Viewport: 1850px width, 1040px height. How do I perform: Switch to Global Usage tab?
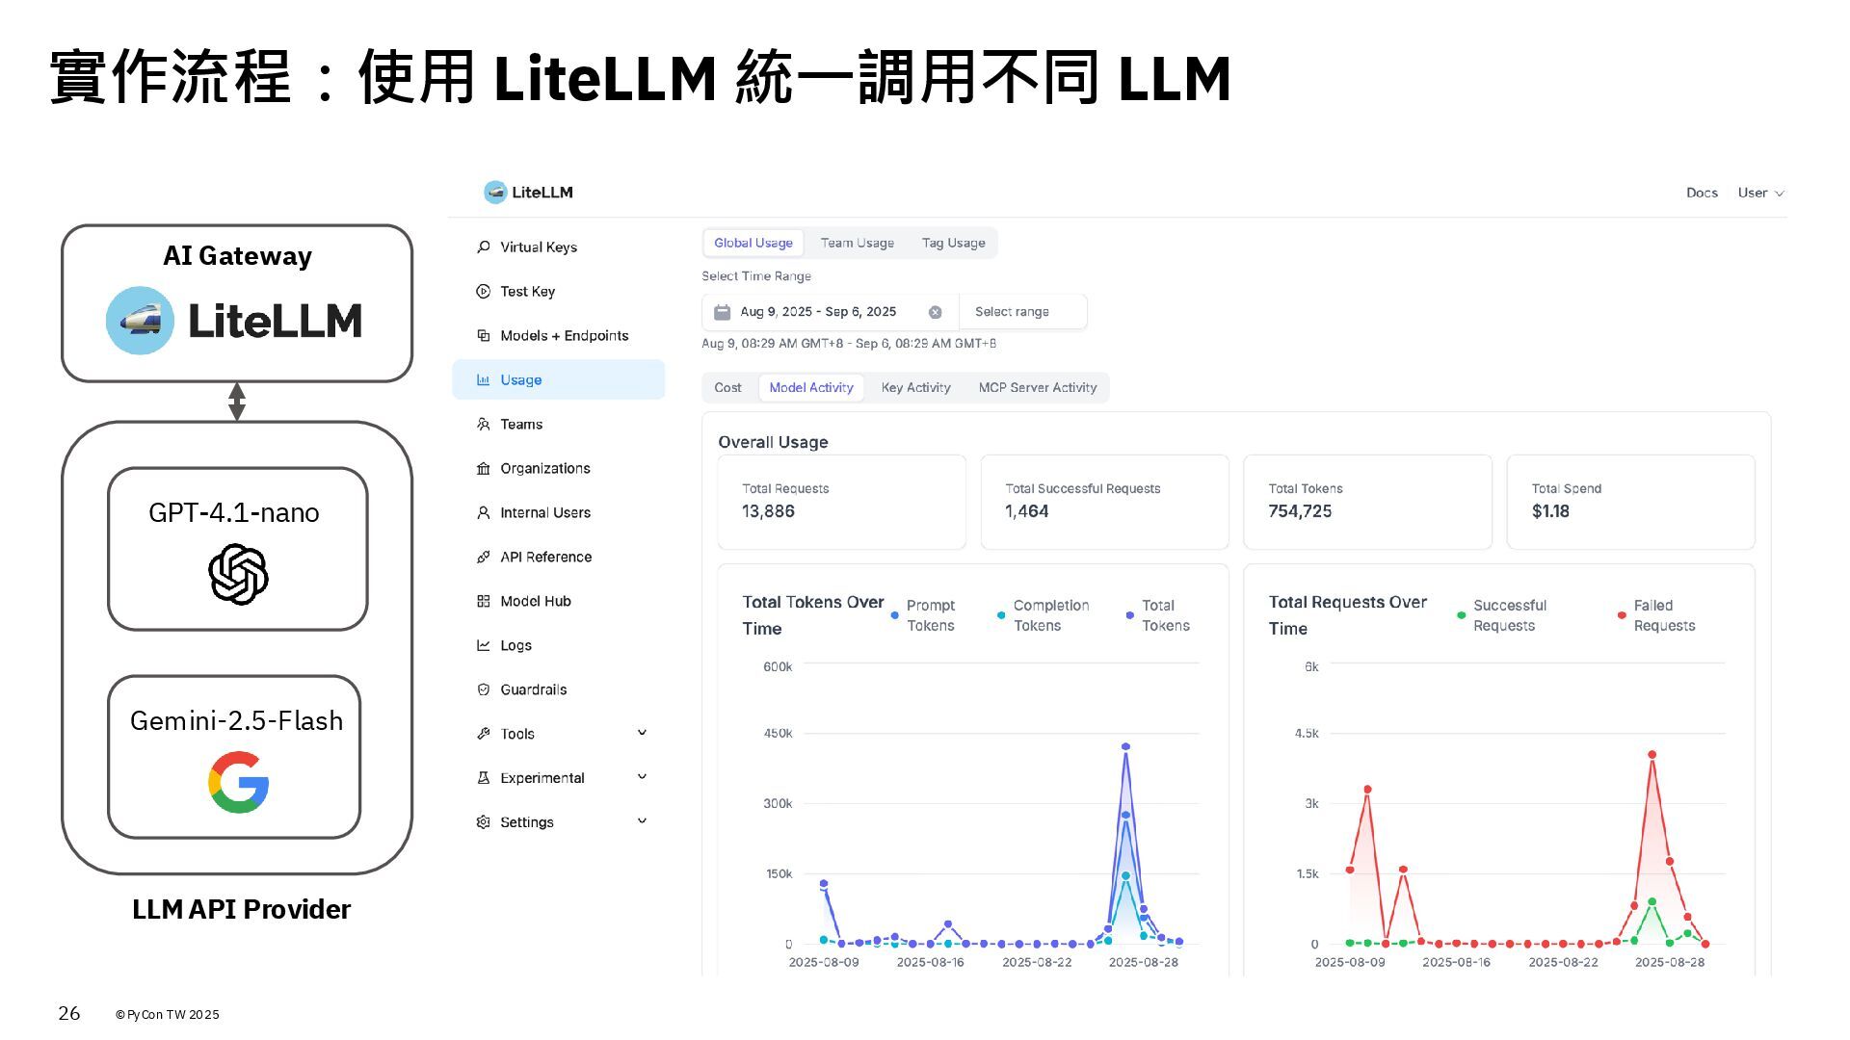(x=753, y=244)
